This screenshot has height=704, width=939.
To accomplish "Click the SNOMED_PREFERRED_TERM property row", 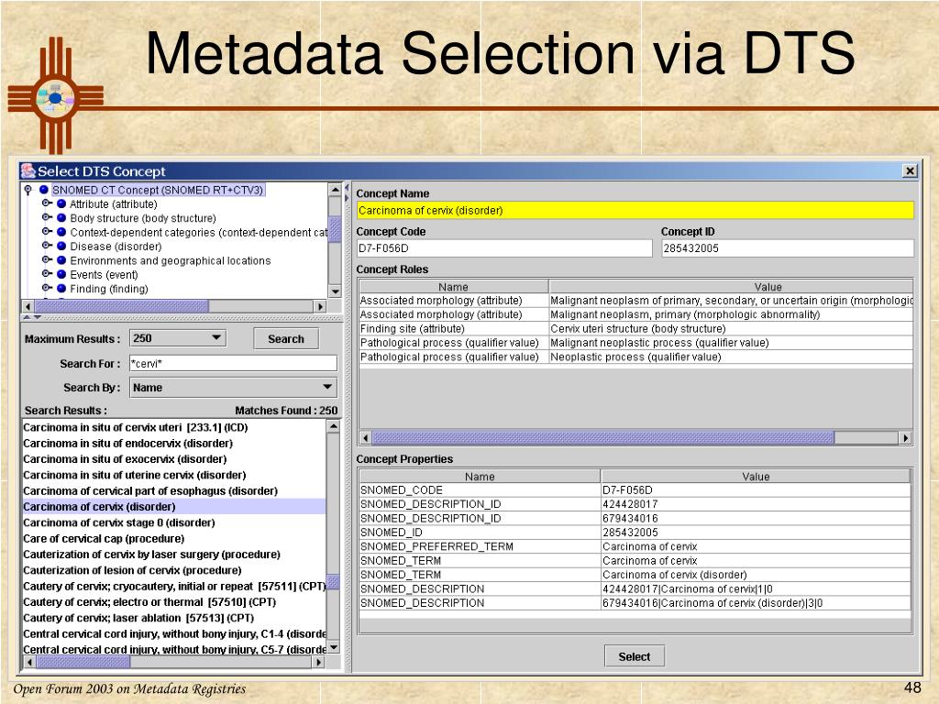I will 635,546.
